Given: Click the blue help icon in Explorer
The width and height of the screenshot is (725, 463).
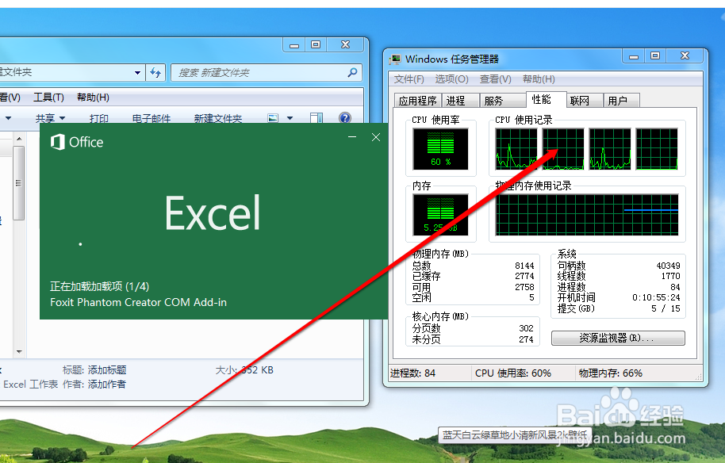Looking at the screenshot, I should pyautogui.click(x=345, y=118).
